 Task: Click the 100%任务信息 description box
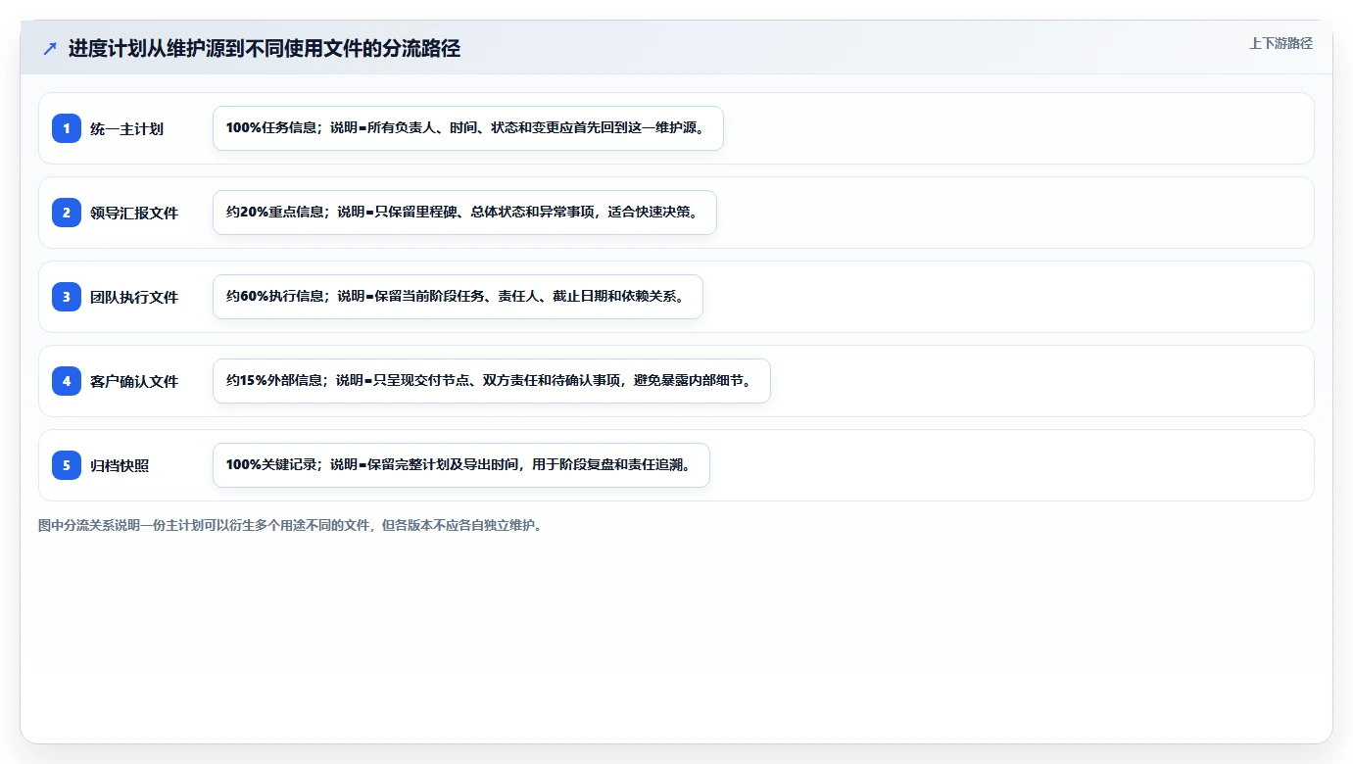click(468, 128)
